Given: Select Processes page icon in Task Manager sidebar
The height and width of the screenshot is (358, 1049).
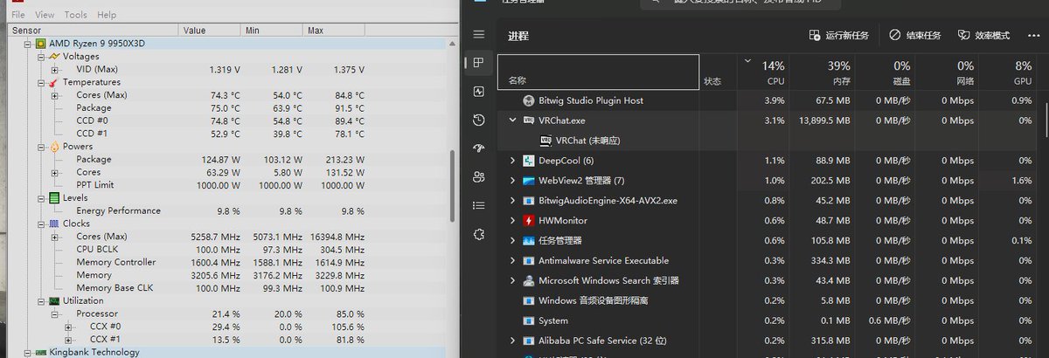Looking at the screenshot, I should click(x=478, y=63).
